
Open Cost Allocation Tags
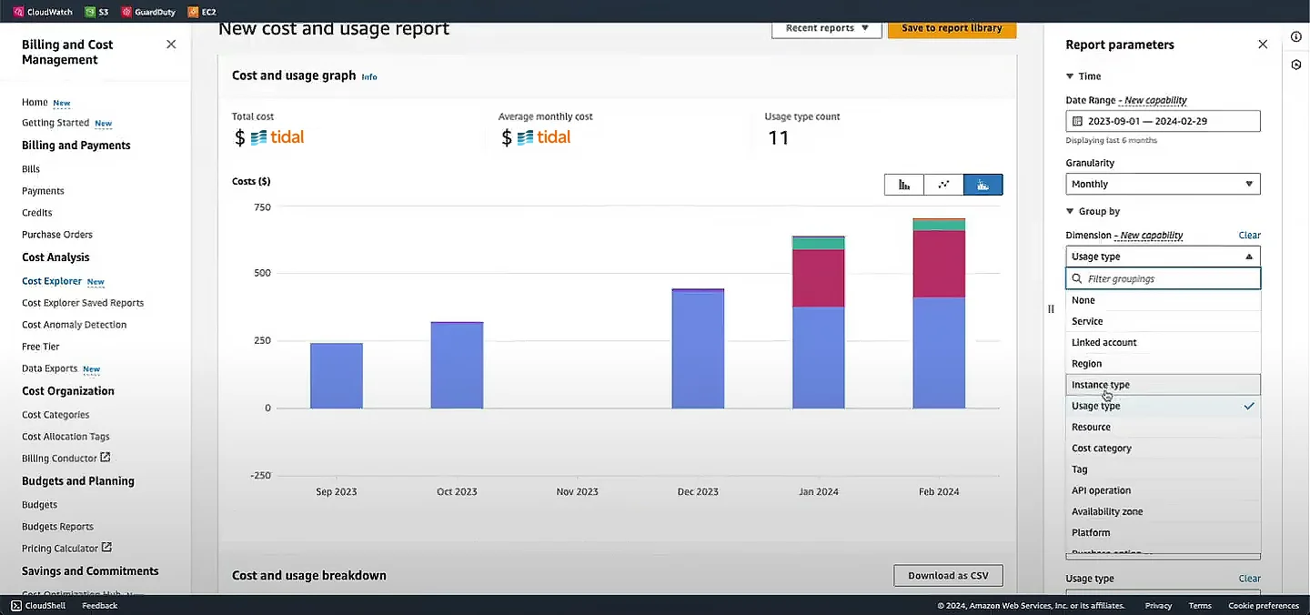coord(65,437)
